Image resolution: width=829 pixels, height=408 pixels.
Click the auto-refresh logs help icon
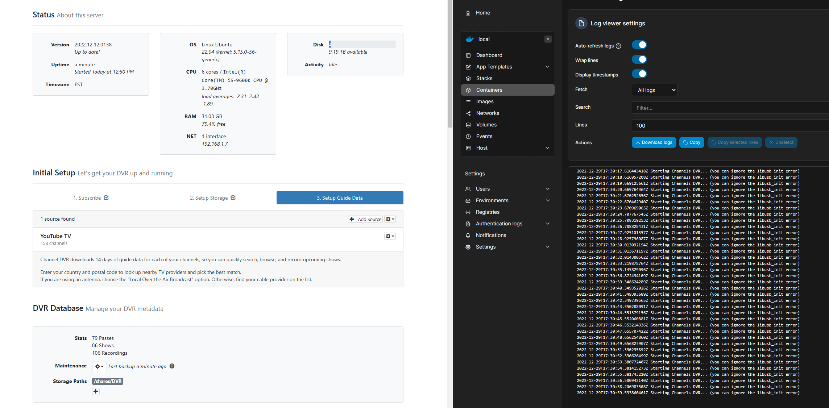pyautogui.click(x=618, y=46)
